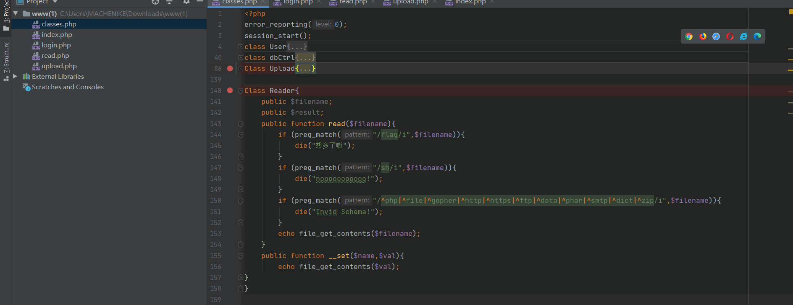
Task: Switch to login.php editor tab
Action: tap(297, 2)
